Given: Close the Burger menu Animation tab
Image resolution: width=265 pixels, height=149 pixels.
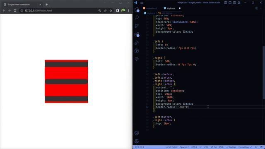Looking at the screenshot, I should [40, 5].
